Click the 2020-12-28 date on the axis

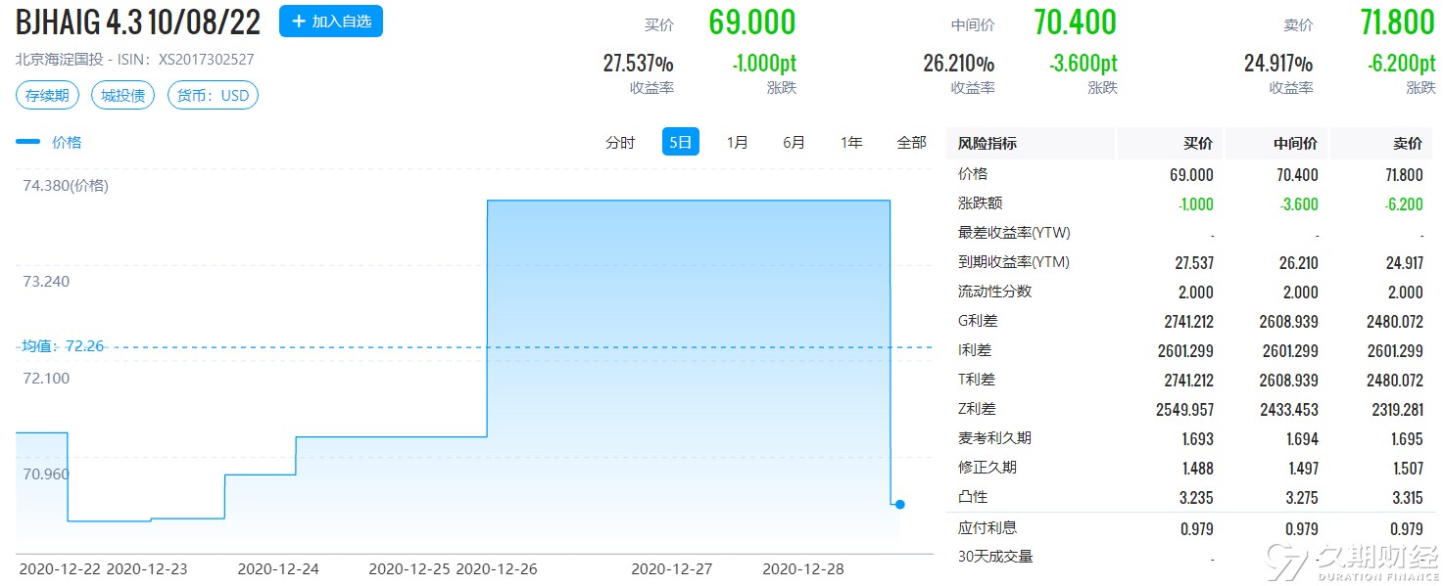click(803, 568)
